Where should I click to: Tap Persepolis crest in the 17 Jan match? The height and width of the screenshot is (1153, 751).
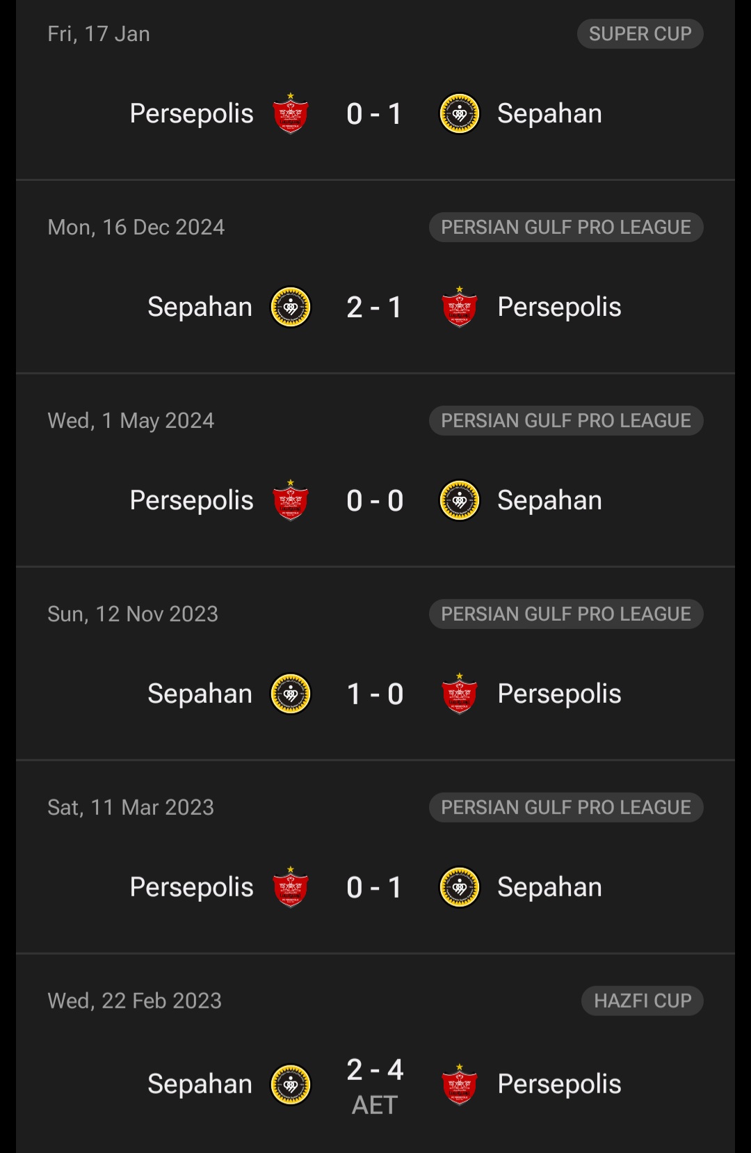click(x=291, y=113)
